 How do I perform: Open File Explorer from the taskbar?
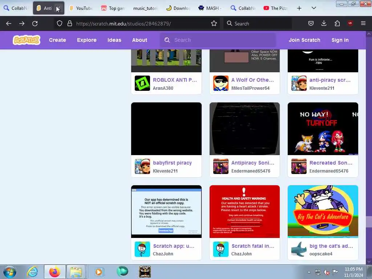(76, 272)
